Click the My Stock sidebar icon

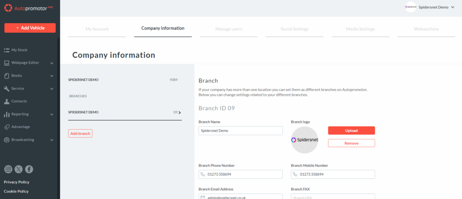7,50
